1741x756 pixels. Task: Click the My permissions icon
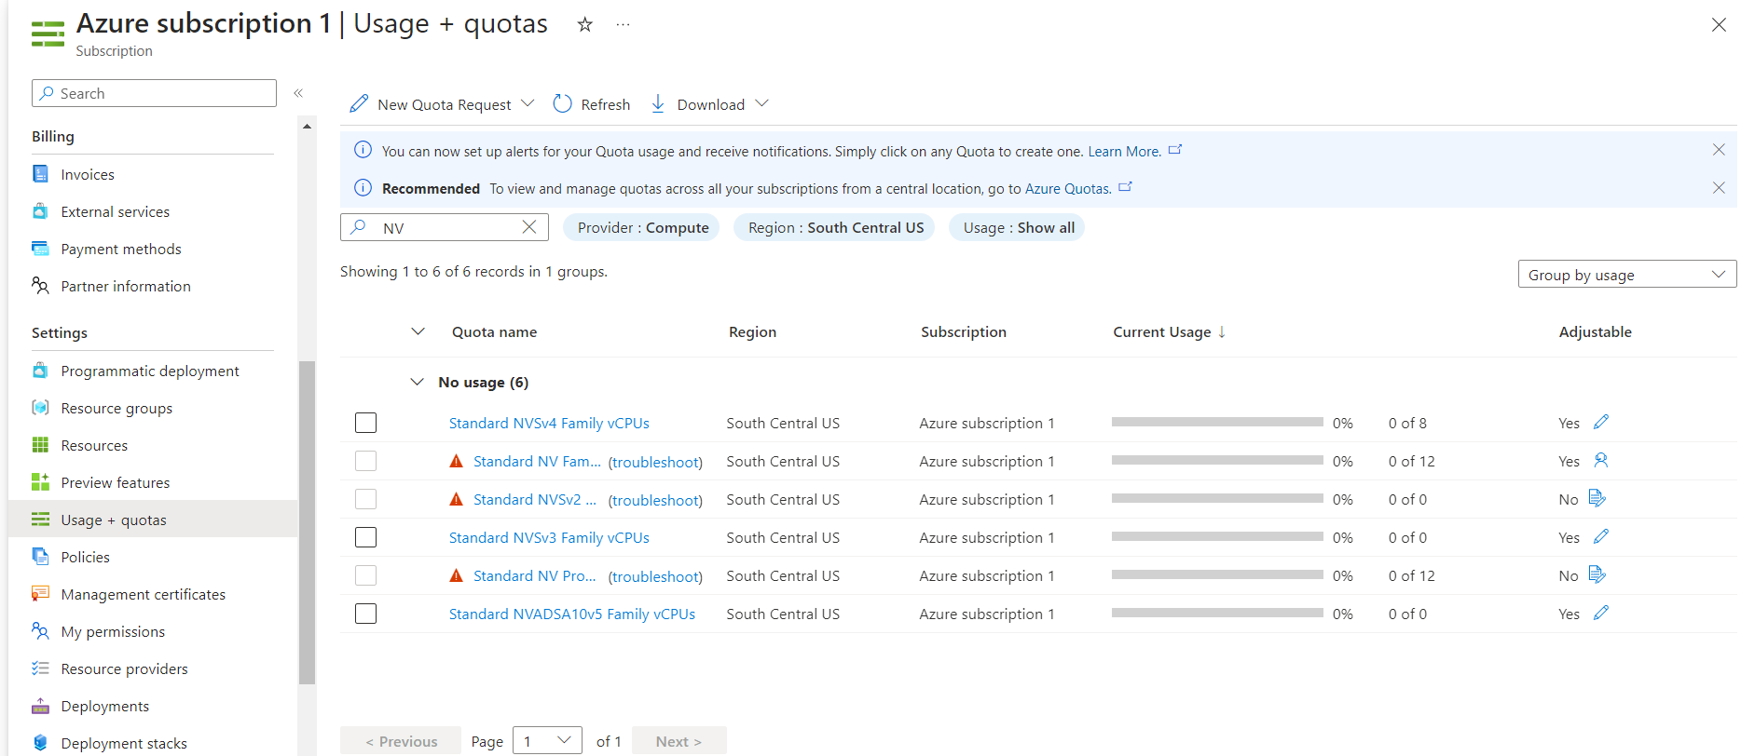click(40, 631)
